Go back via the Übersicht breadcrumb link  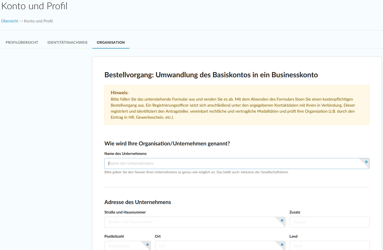(10, 21)
